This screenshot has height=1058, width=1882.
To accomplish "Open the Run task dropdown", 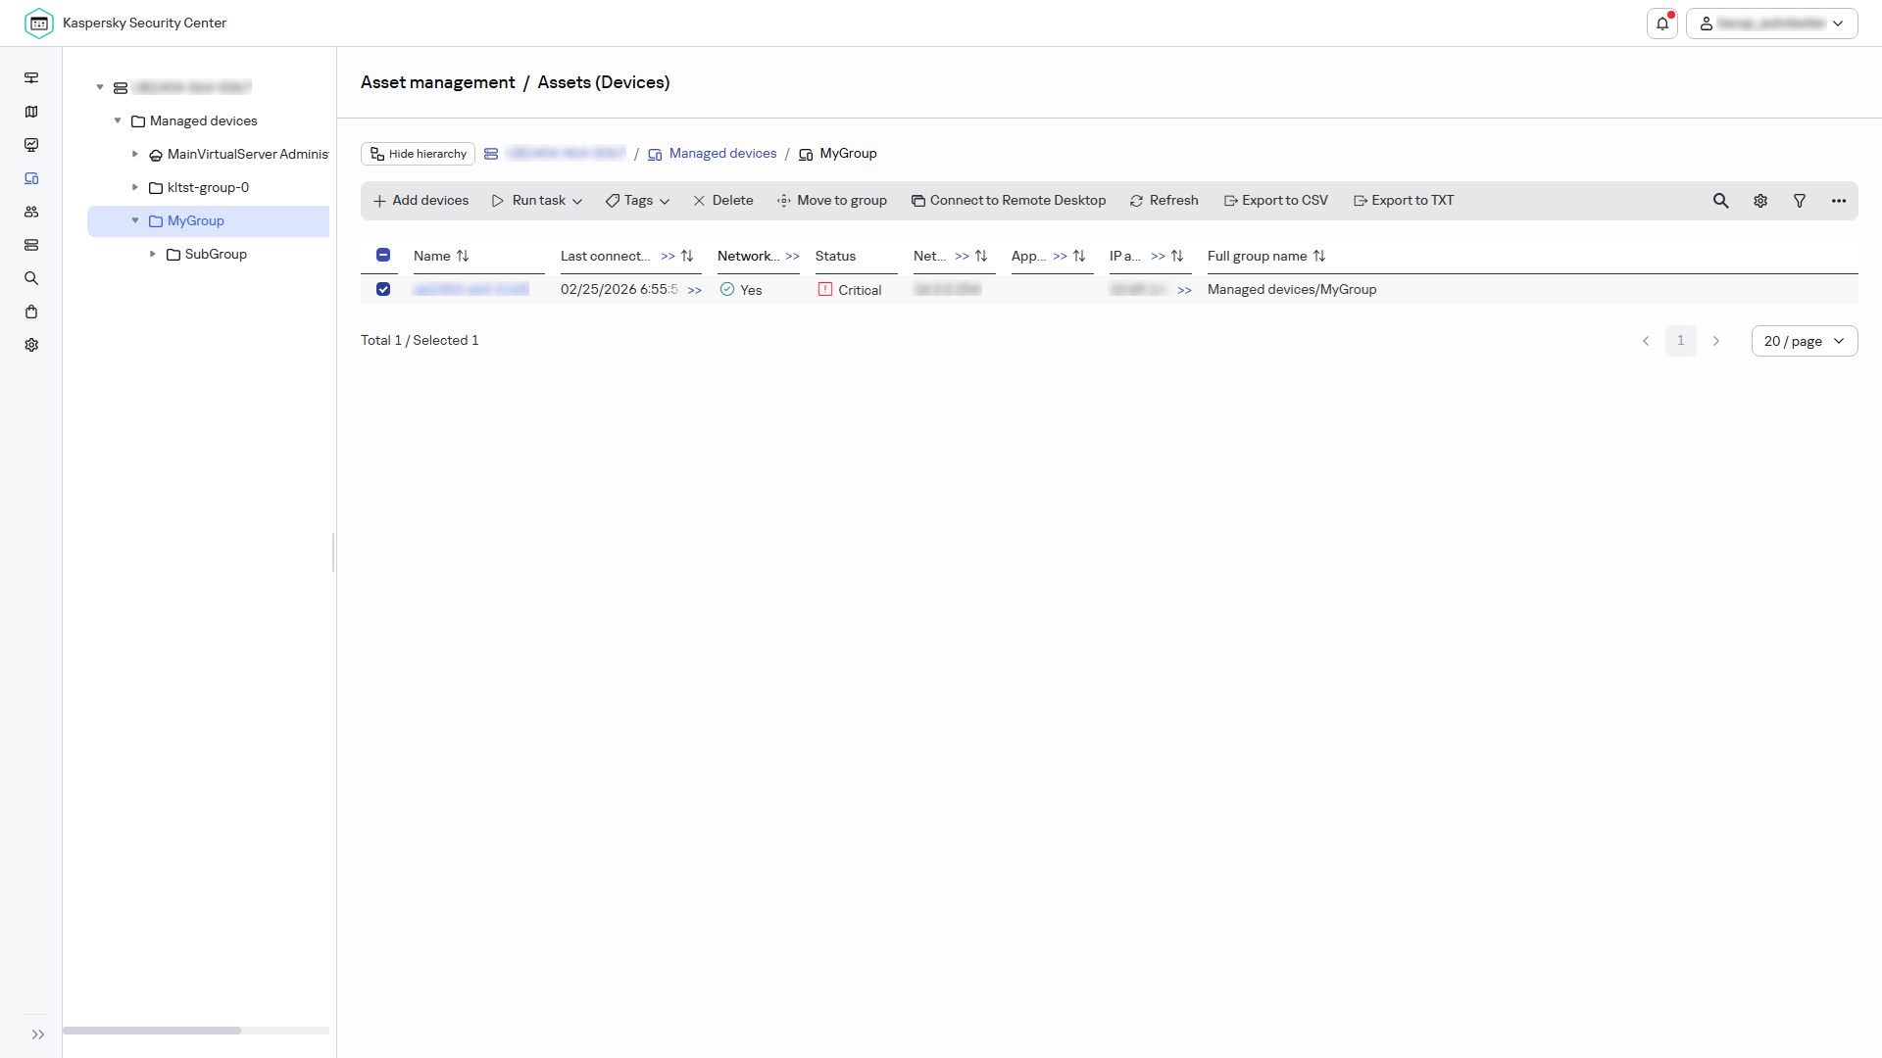I will [537, 201].
